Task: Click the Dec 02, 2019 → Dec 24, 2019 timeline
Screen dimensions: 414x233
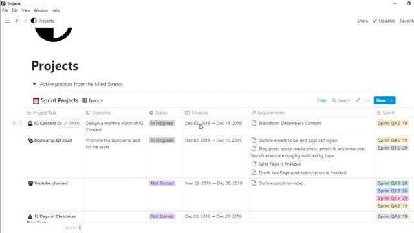Action: click(x=213, y=216)
